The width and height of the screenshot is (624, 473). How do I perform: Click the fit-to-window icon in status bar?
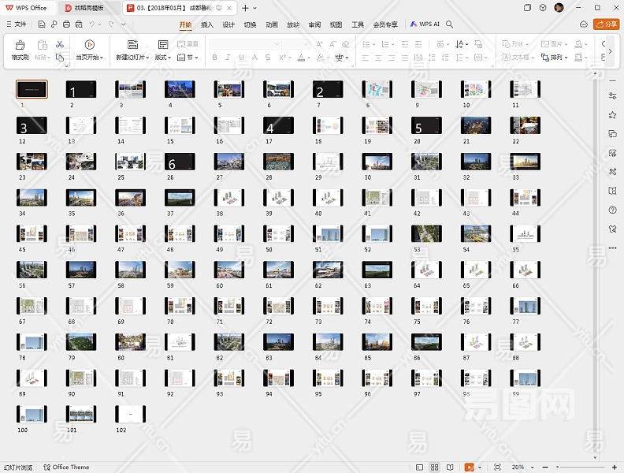click(x=496, y=467)
